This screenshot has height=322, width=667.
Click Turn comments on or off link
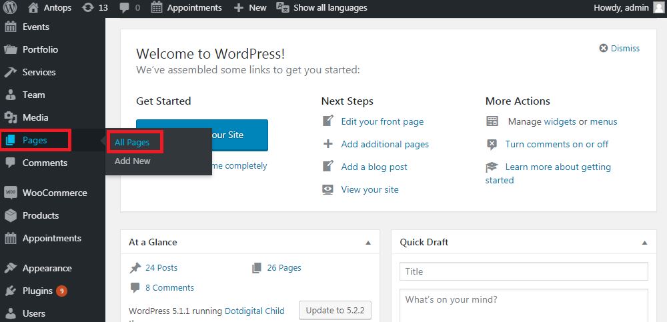pos(557,144)
